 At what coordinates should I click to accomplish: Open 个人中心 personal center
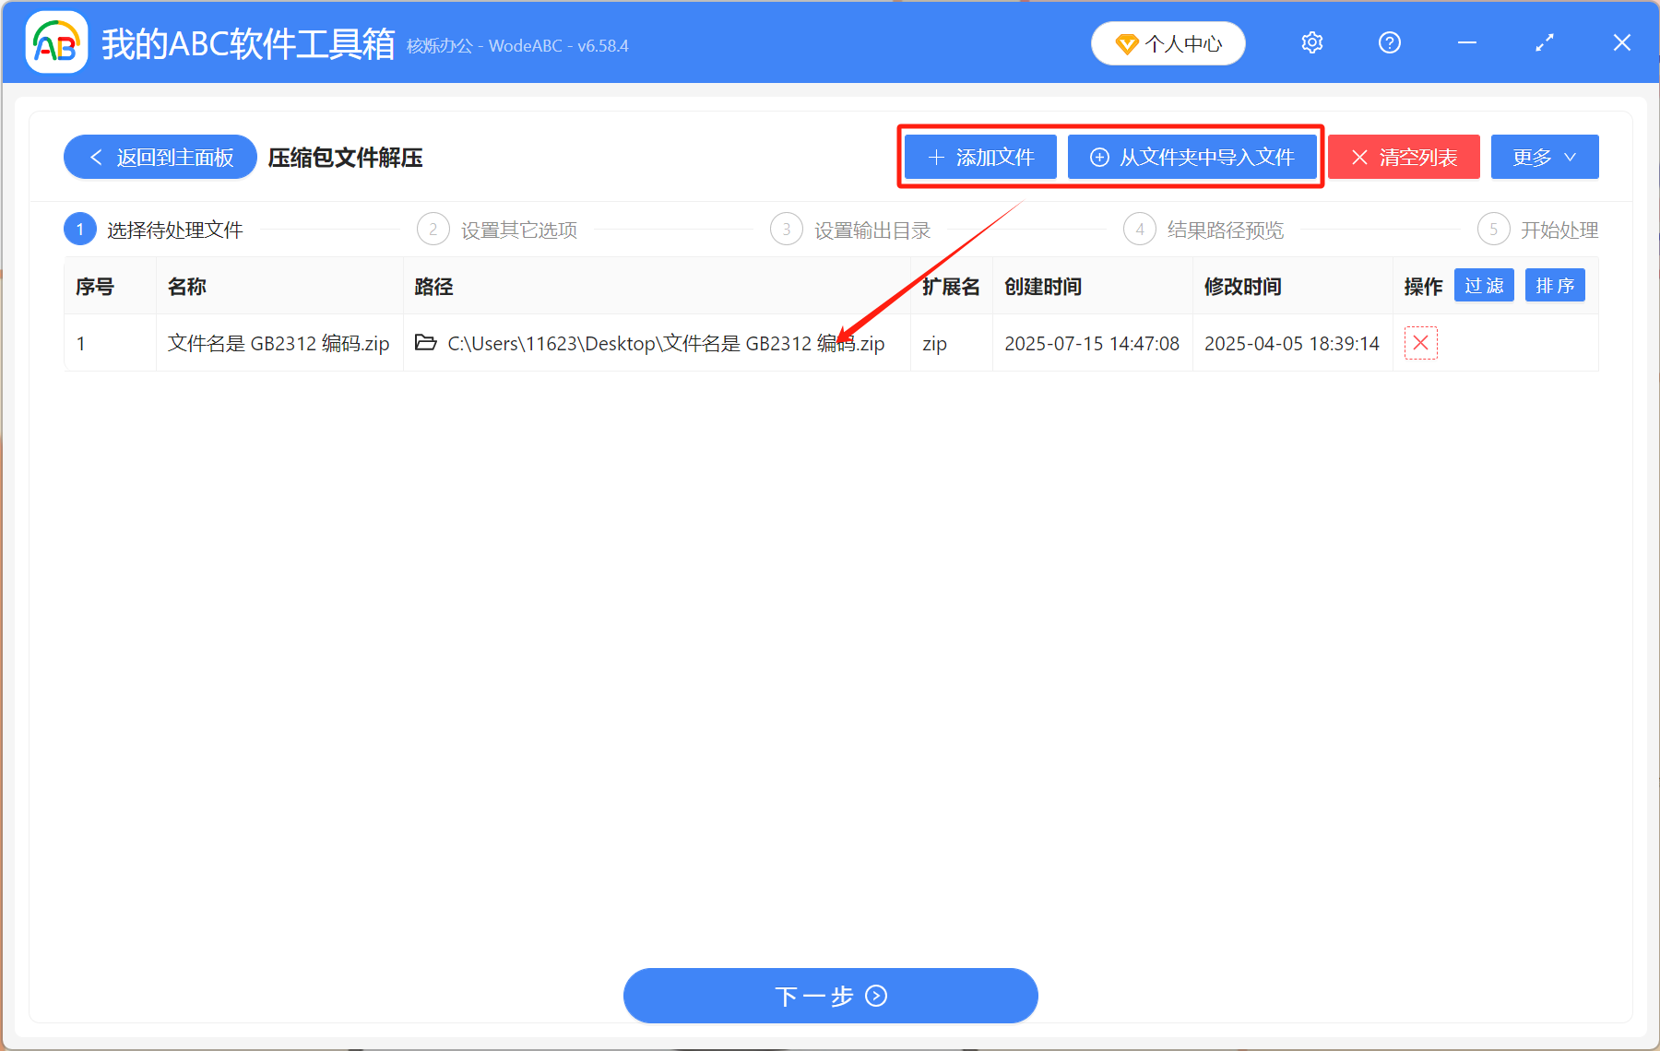(1168, 43)
